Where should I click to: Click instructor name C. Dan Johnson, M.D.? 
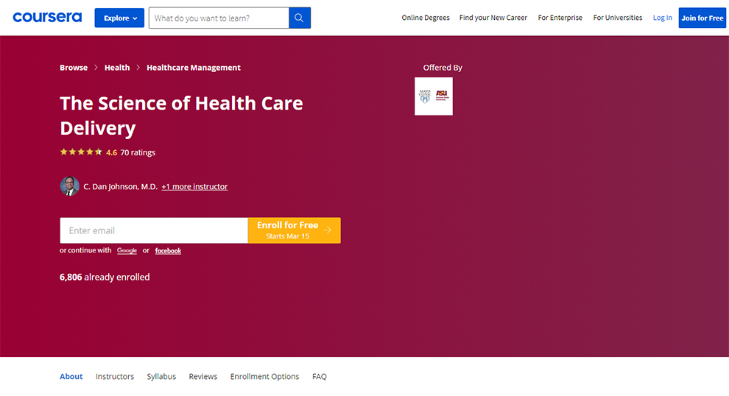(121, 186)
